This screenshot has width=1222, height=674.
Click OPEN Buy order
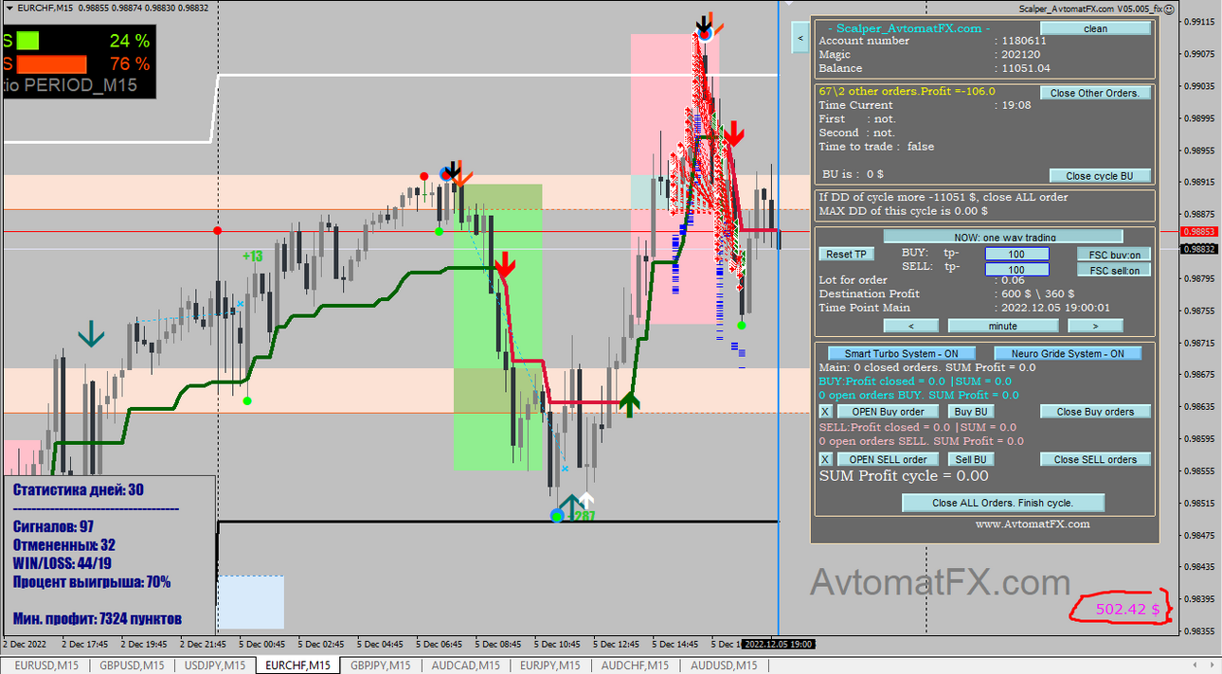coord(888,411)
